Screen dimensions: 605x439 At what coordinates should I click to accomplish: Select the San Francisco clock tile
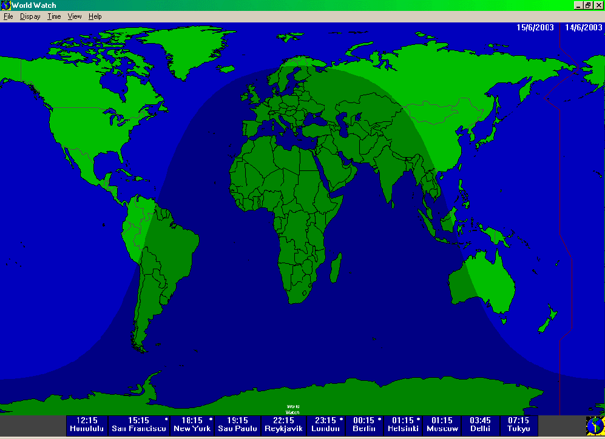(x=139, y=424)
